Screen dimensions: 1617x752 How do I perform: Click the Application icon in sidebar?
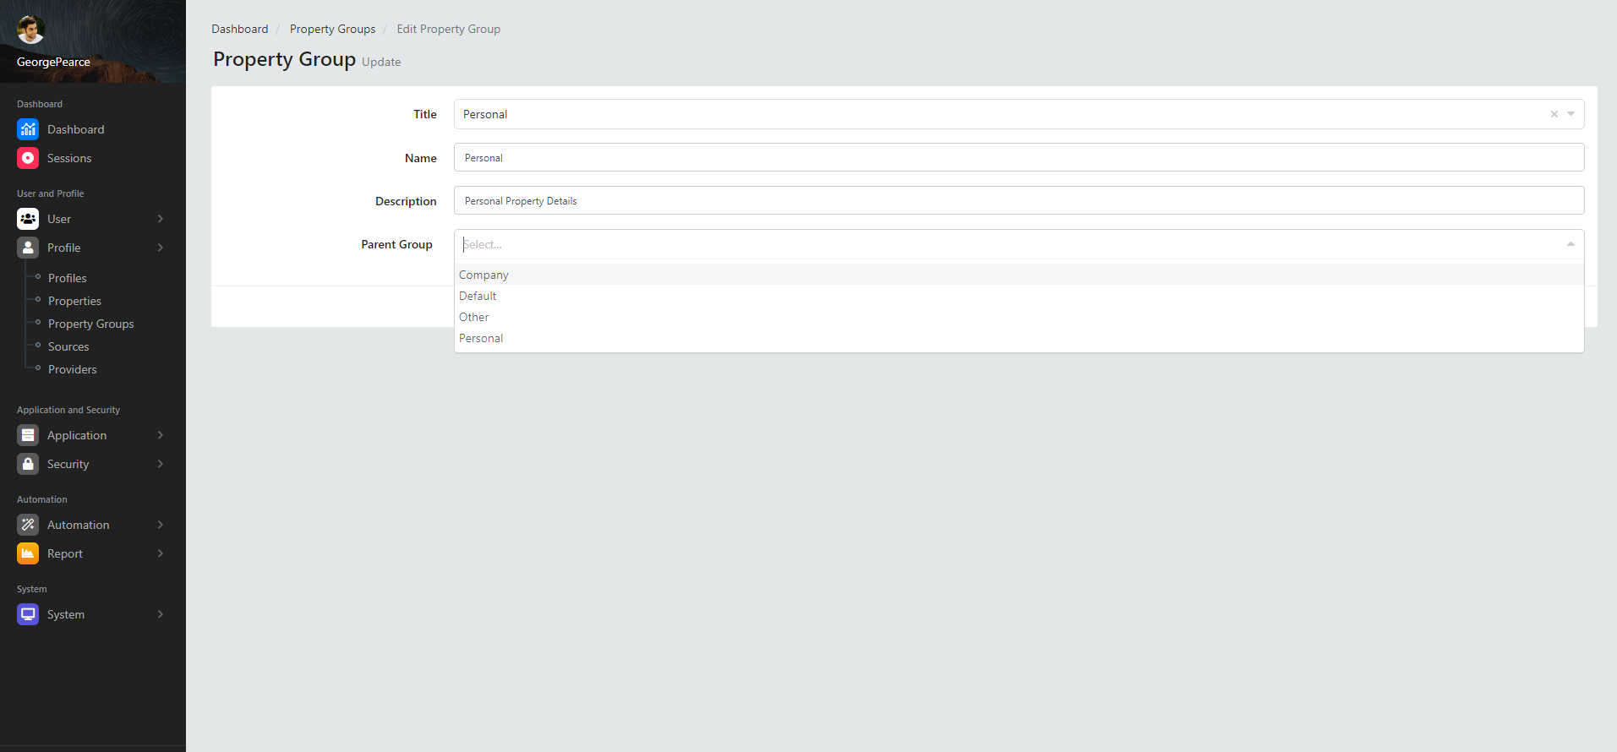pyautogui.click(x=28, y=435)
